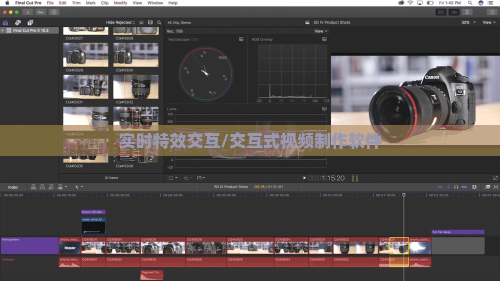Open Luma waveform settings icon
Image resolution: width=500 pixels, height=281 pixels.
pos(324,109)
